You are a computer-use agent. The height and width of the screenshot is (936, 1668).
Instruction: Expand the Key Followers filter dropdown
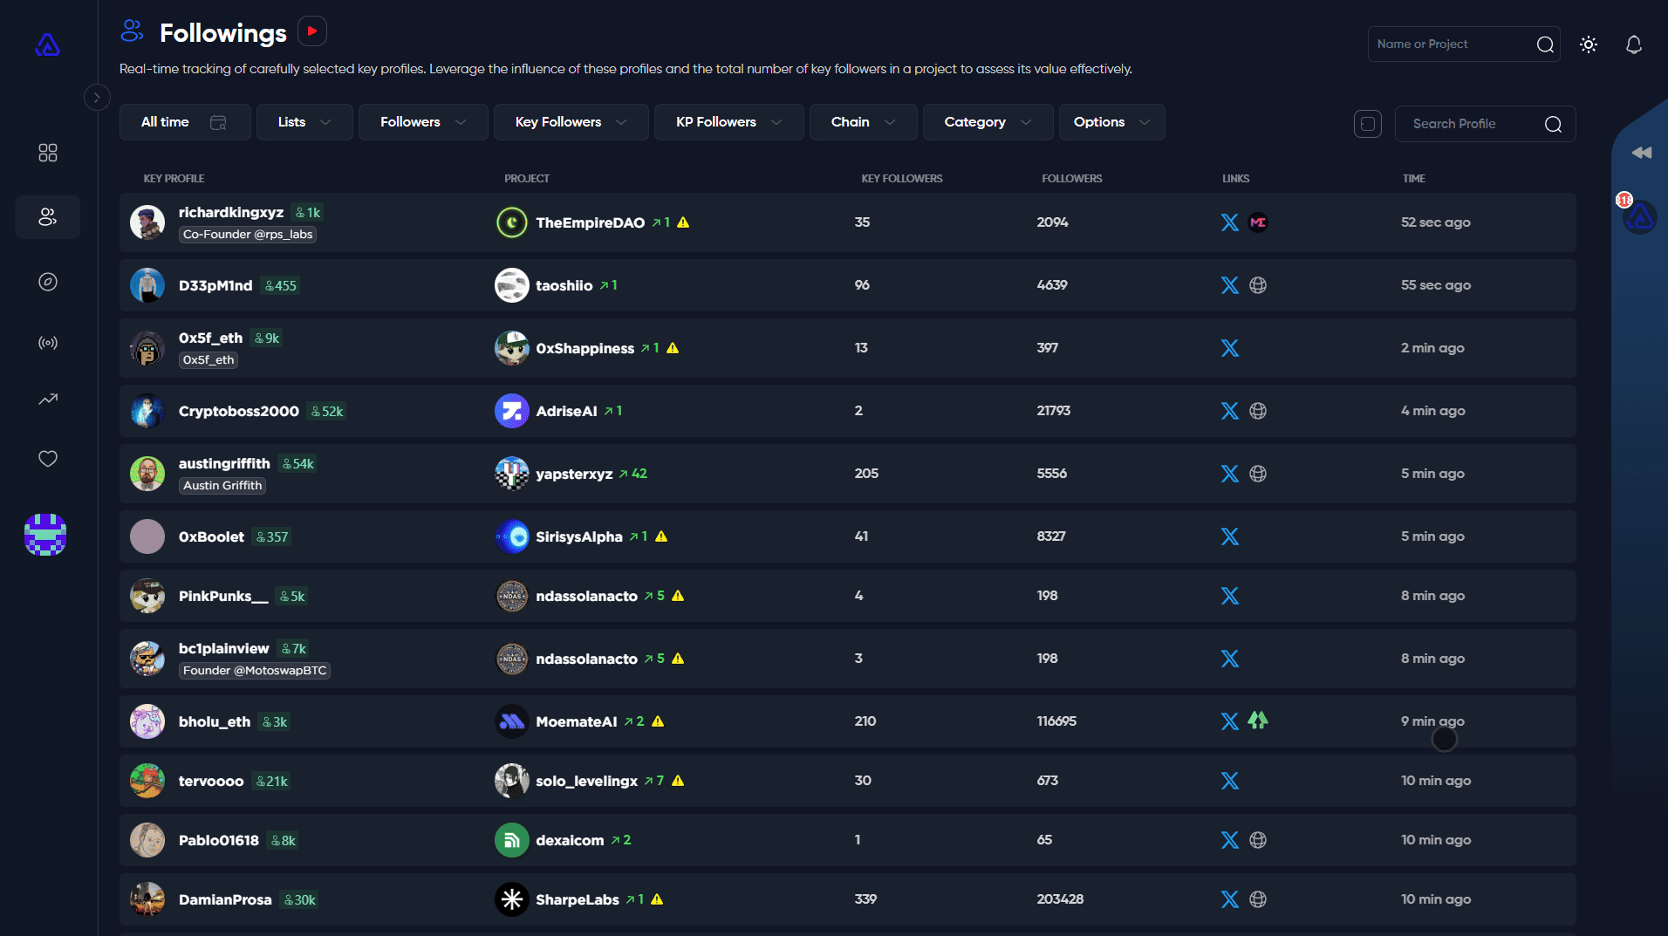pyautogui.click(x=571, y=122)
